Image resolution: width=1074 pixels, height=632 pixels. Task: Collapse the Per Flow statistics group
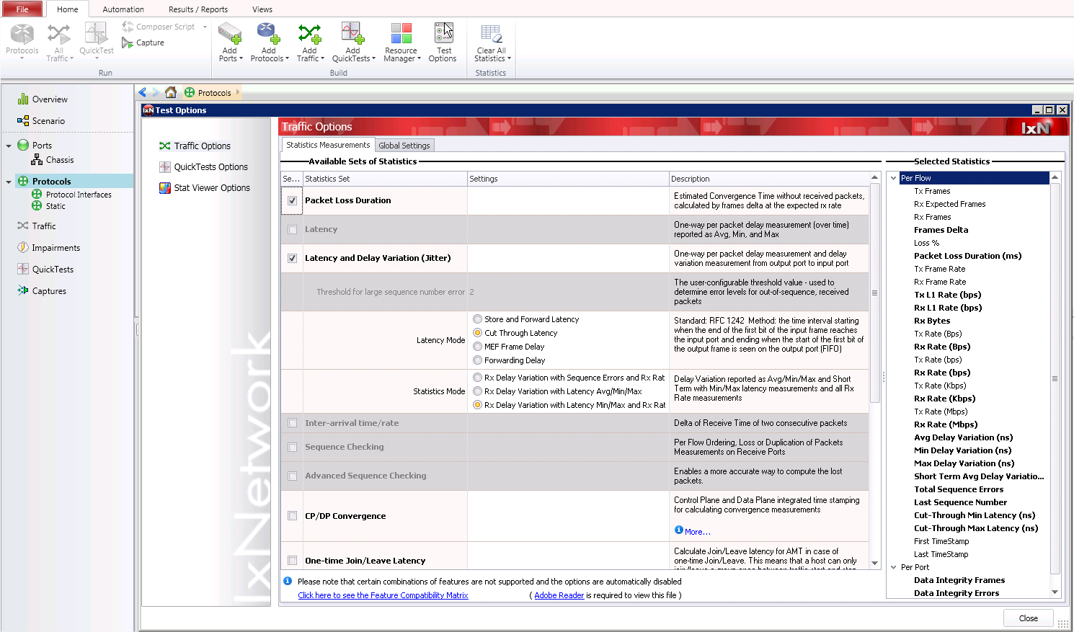[x=894, y=178]
